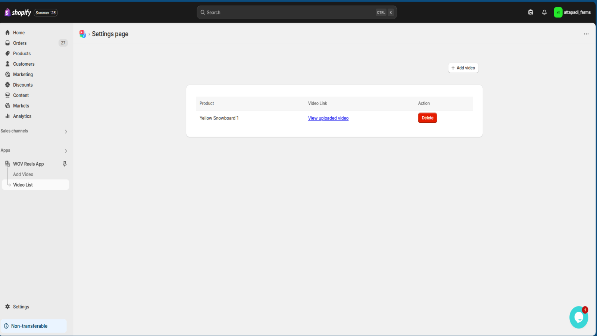Click the Customers person icon
The height and width of the screenshot is (336, 597).
[8, 64]
